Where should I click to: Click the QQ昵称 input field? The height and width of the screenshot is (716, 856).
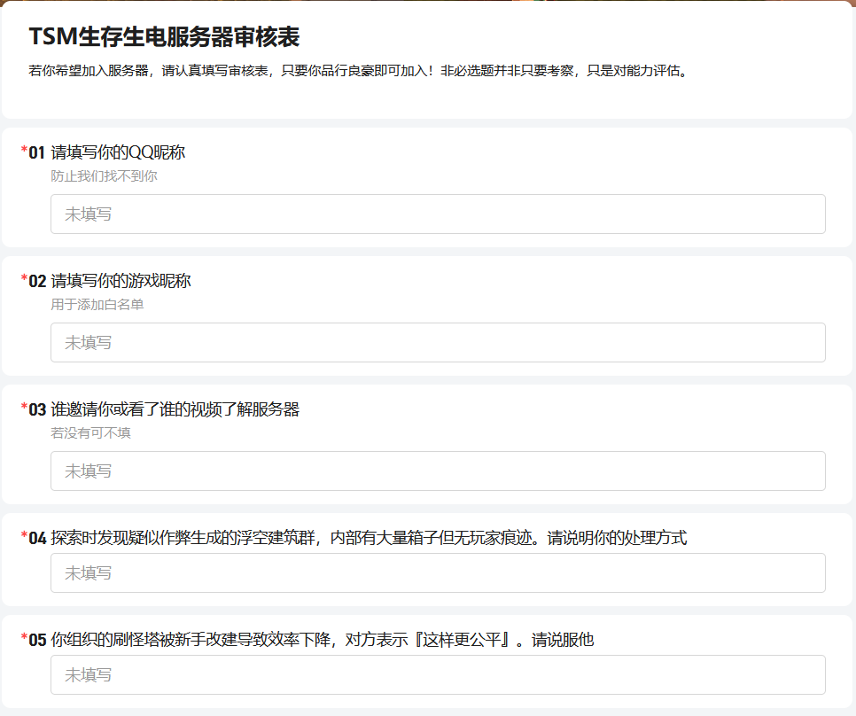point(438,214)
